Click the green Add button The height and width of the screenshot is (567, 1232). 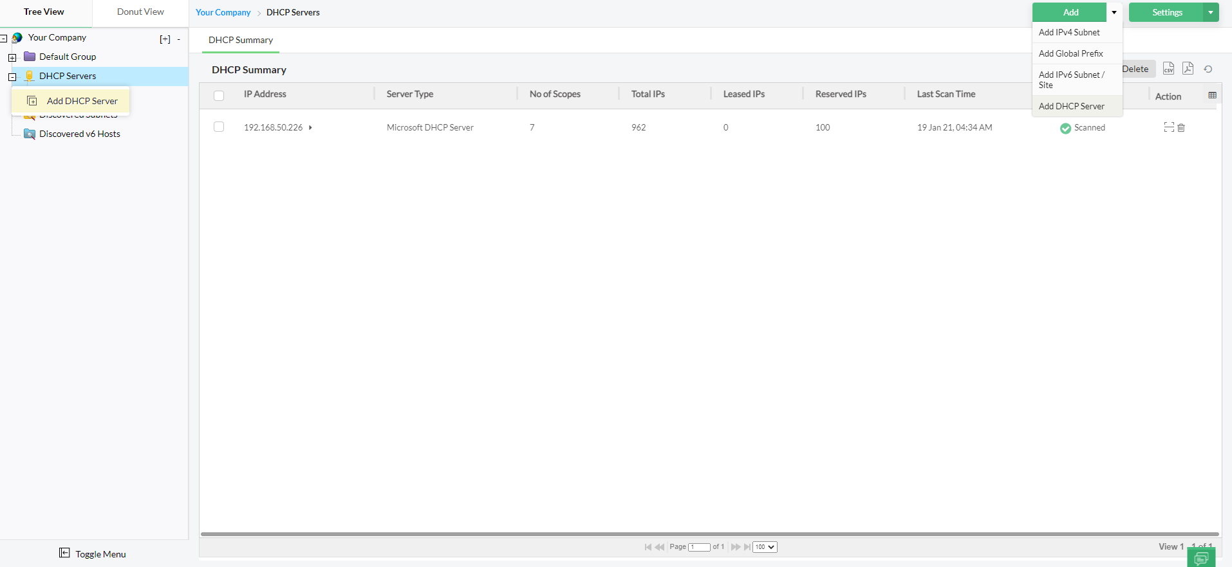(1070, 12)
